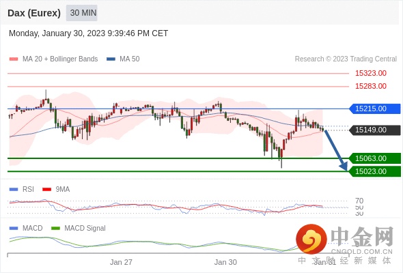Click the MACD Signal green legend marker
Screen dimensions: 403x273
55,228
